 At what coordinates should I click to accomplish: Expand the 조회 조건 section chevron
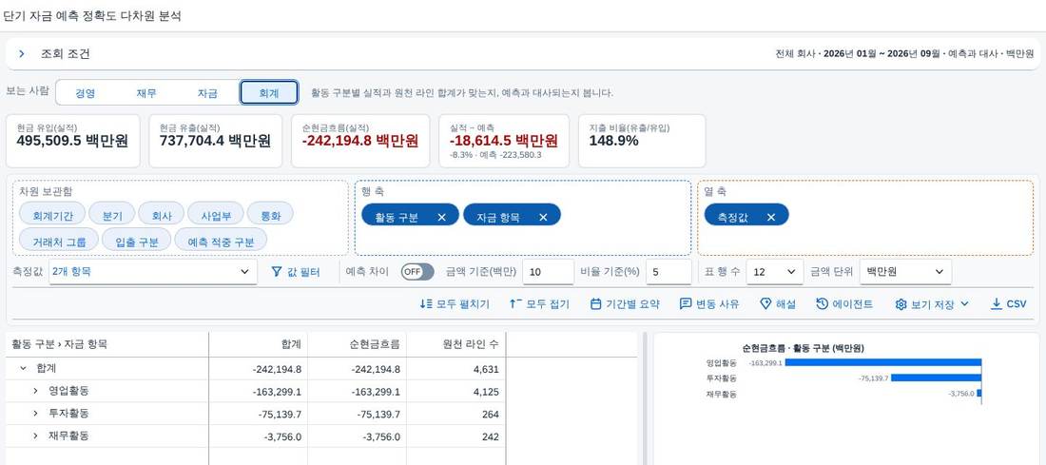coord(22,54)
